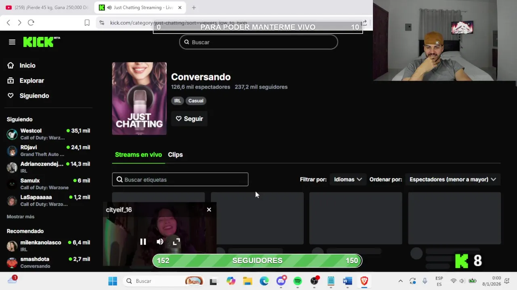Open the ESP language input indicator

point(439,281)
